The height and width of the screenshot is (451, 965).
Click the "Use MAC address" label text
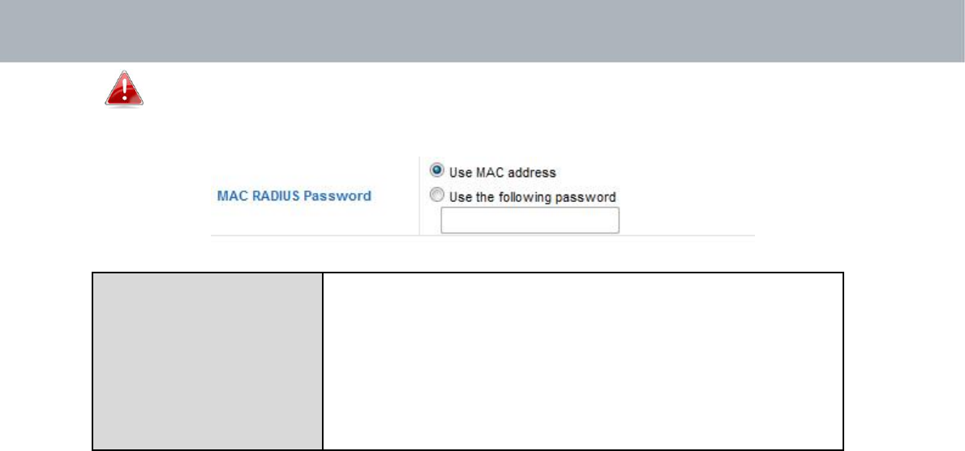tap(502, 172)
